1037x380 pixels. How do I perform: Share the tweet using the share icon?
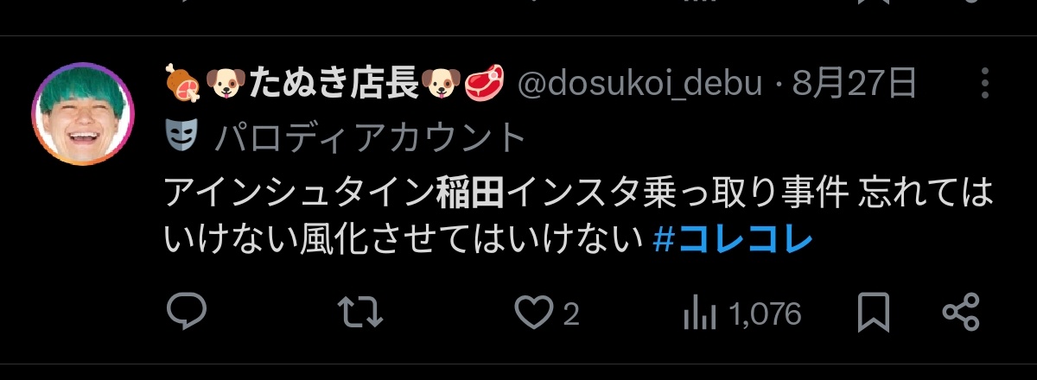click(961, 313)
